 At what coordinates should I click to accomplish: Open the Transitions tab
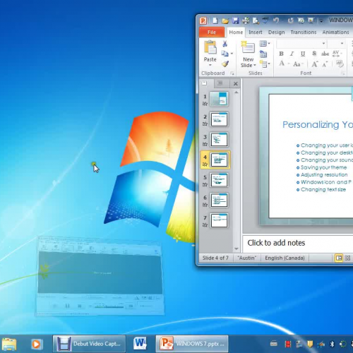(304, 32)
